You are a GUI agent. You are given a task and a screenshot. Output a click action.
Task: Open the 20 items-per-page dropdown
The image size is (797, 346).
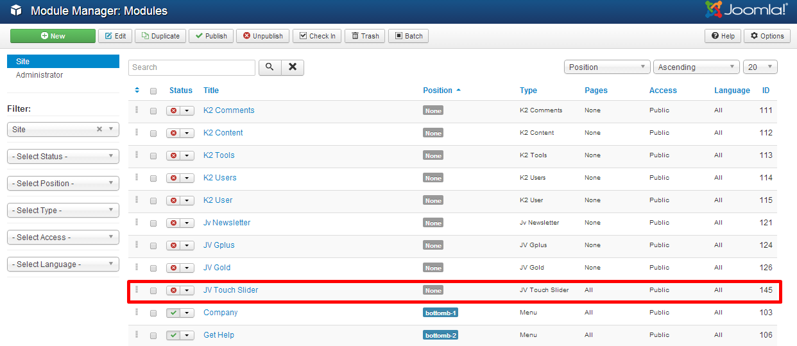coord(760,67)
